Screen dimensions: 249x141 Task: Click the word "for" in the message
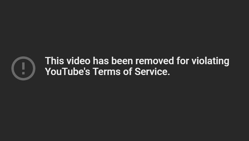point(183,61)
